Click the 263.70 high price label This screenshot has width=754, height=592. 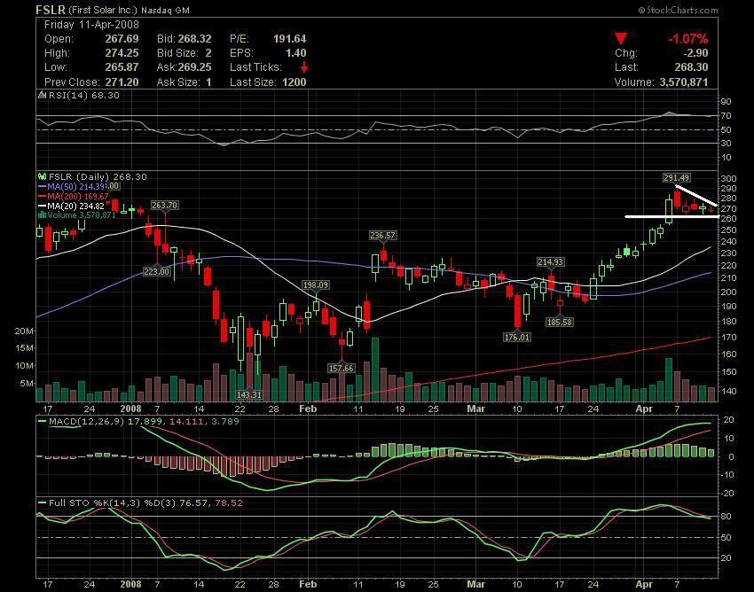[x=164, y=206]
